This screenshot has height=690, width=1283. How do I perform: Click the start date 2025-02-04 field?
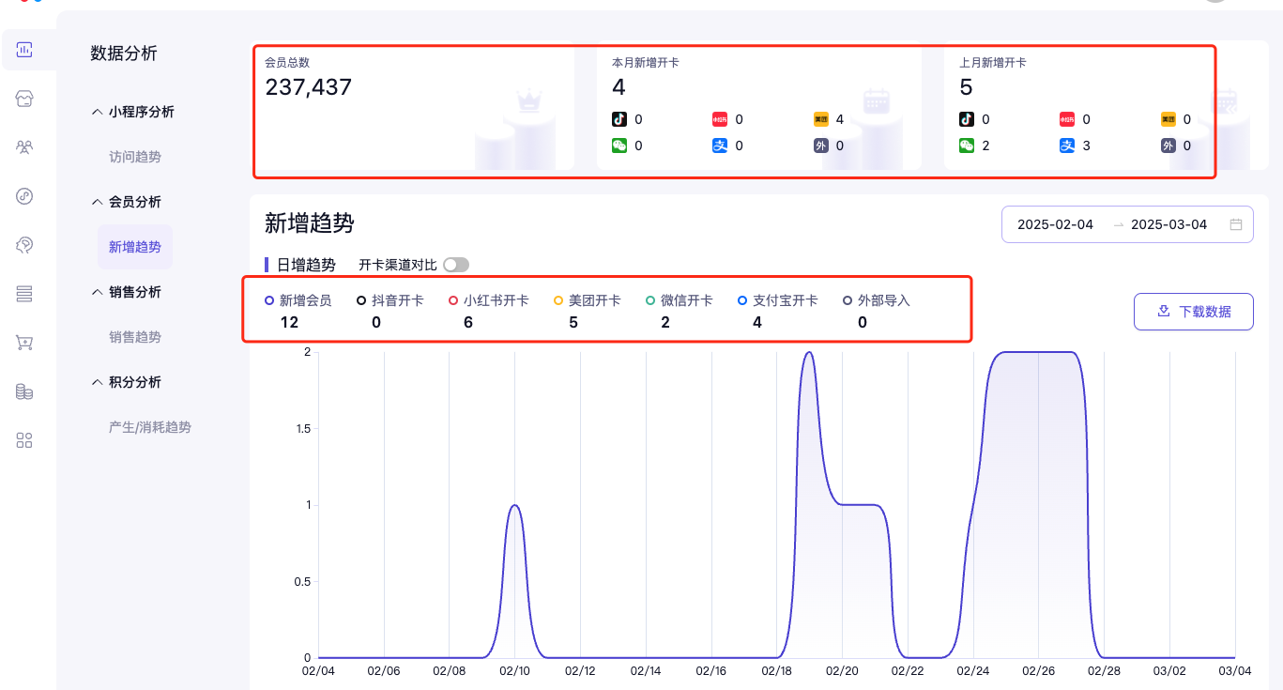click(x=1055, y=224)
